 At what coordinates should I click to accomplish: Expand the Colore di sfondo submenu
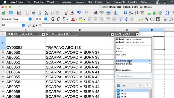tap(133, 64)
